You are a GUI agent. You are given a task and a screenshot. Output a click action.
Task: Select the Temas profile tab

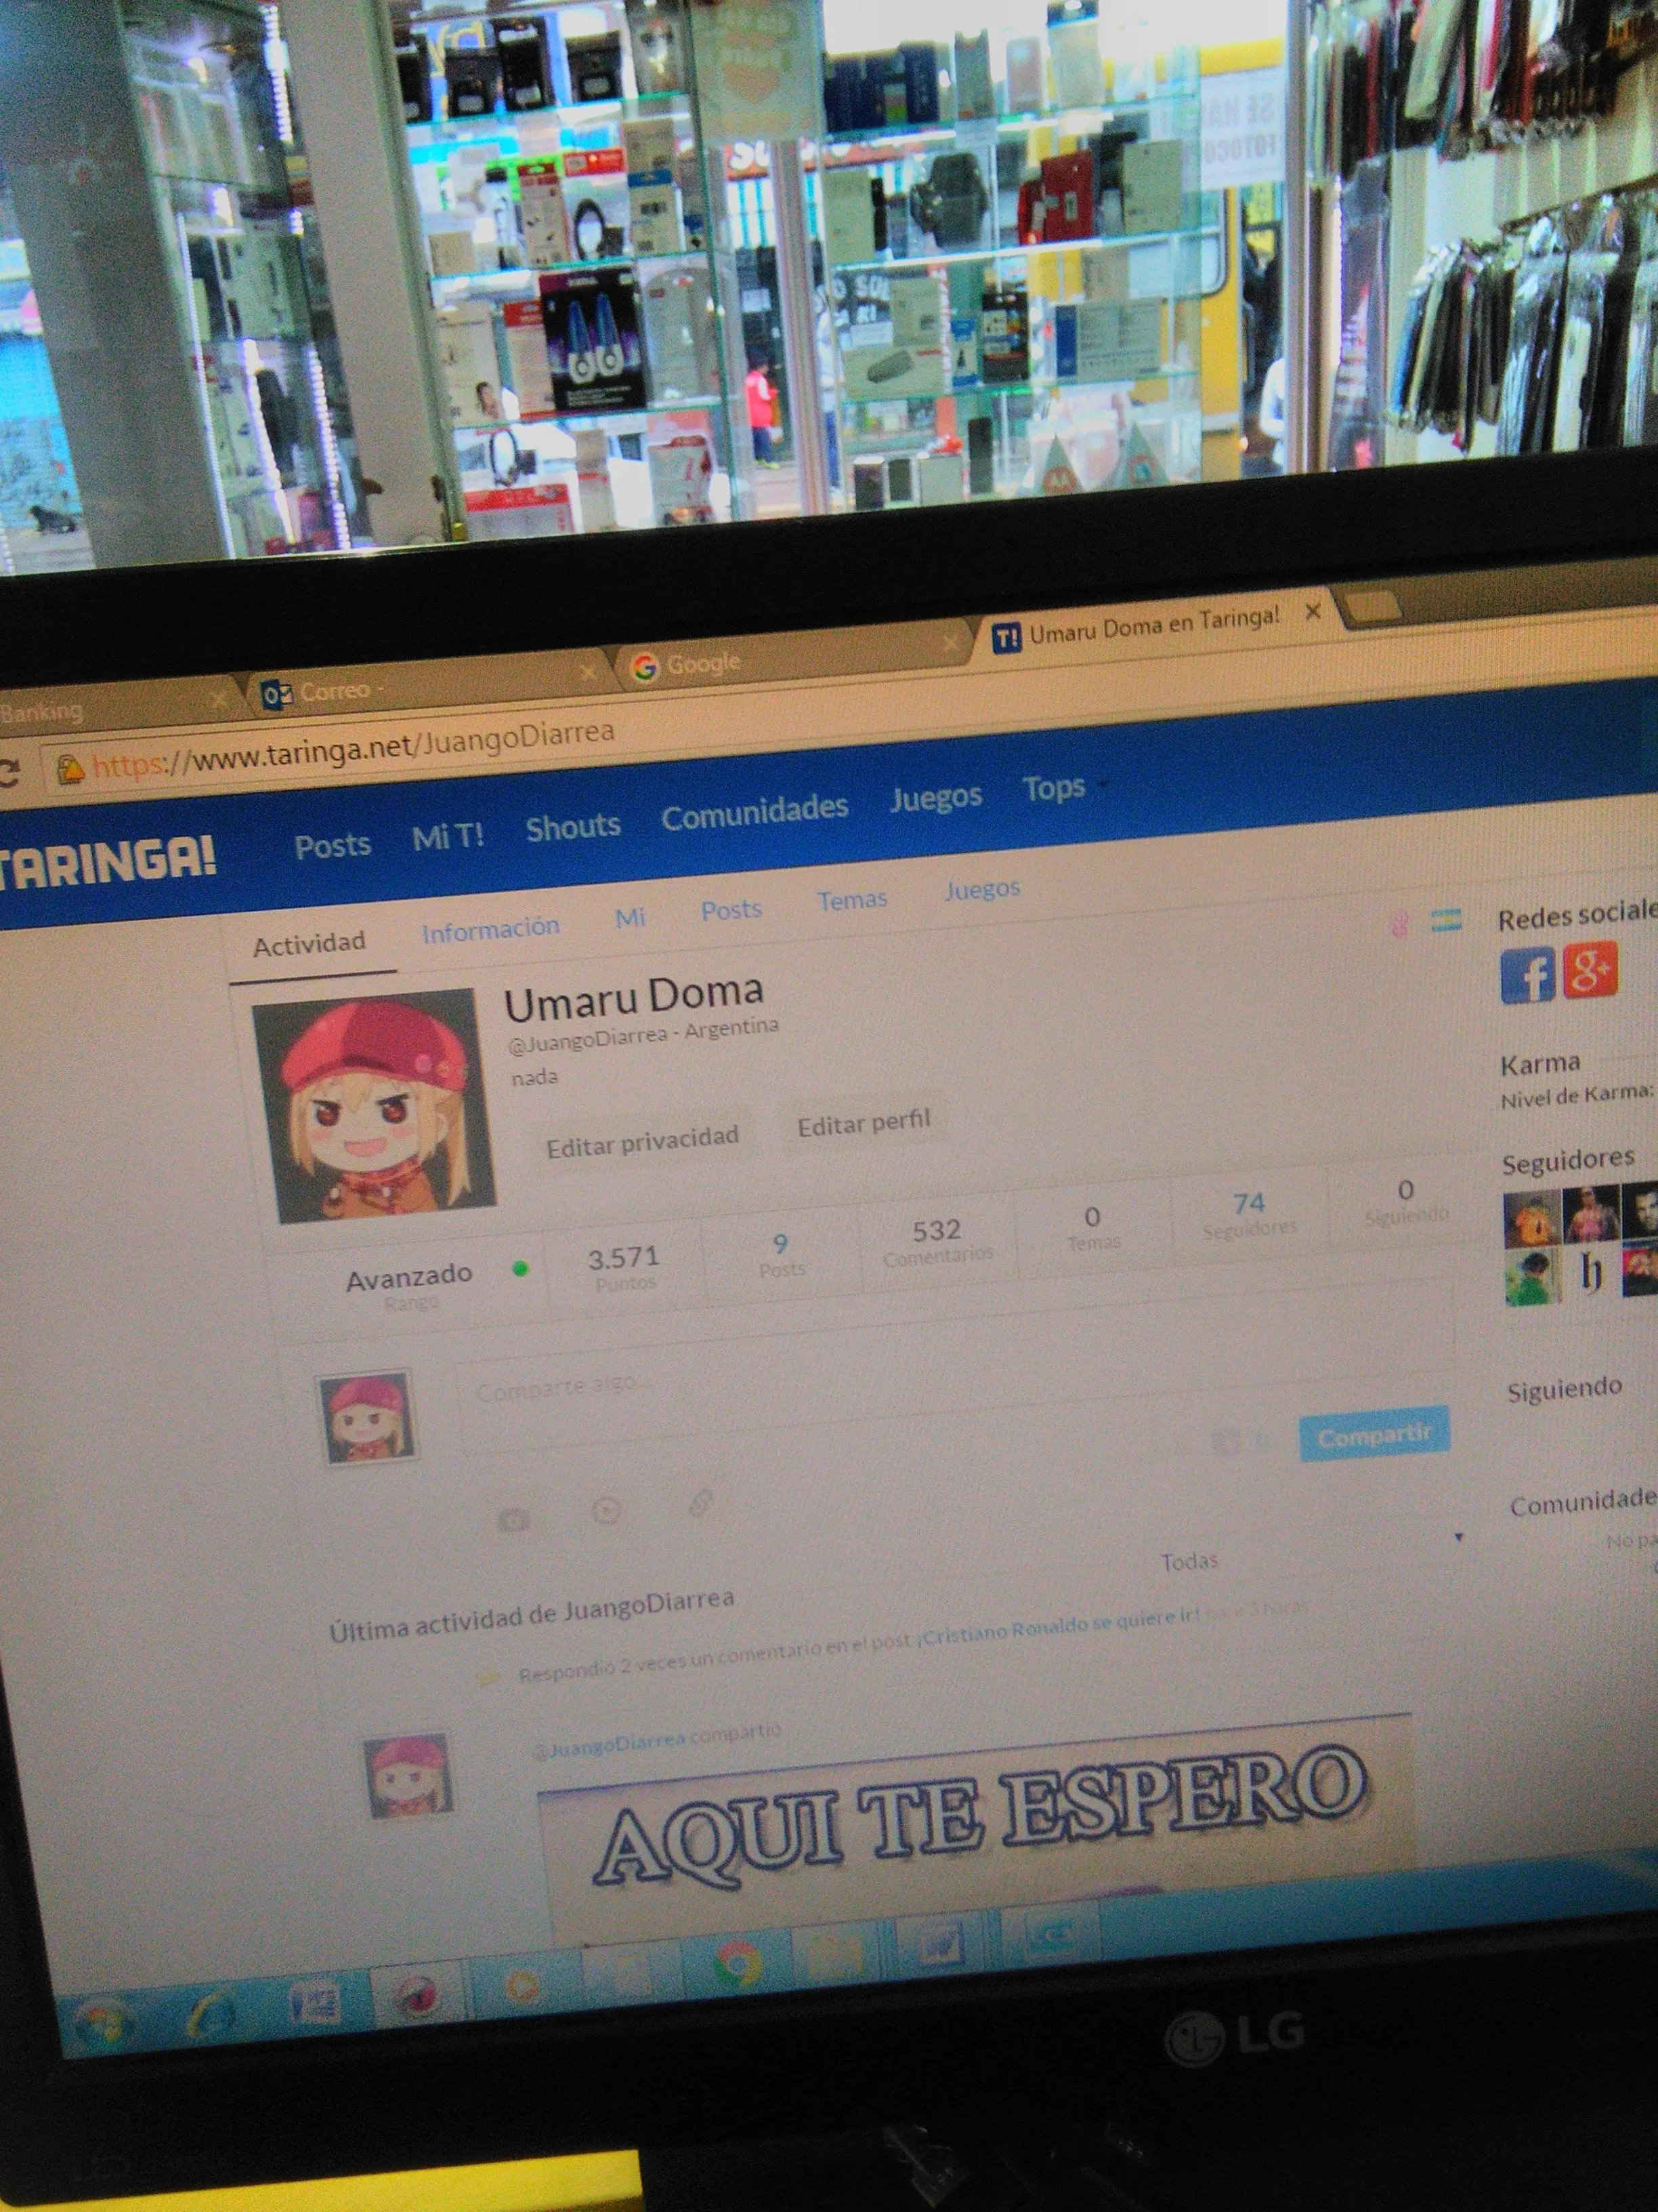click(853, 900)
